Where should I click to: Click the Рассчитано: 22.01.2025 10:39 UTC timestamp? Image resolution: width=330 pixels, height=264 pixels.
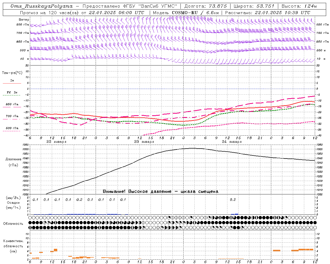[x=268, y=13]
